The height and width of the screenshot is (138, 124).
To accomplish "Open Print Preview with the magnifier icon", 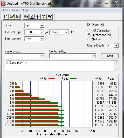I will point(32,17).
